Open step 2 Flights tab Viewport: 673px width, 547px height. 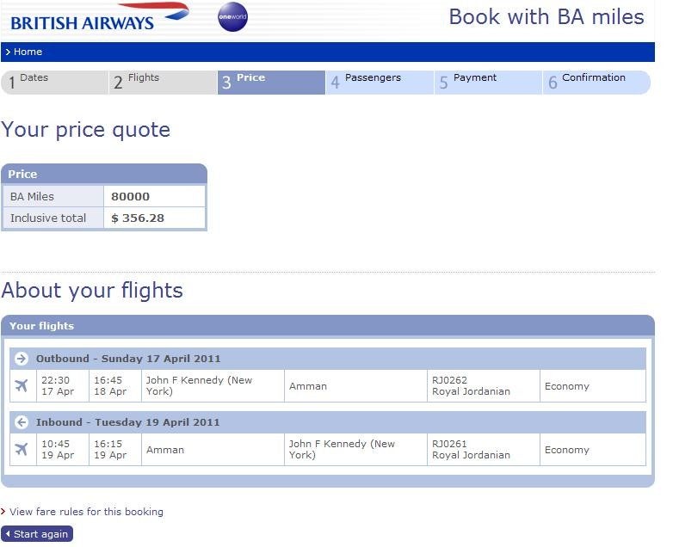[164, 82]
